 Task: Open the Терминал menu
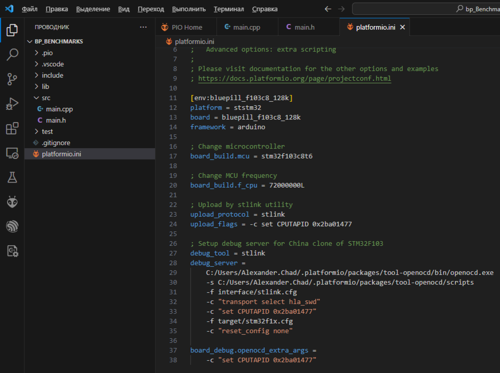[x=229, y=9]
